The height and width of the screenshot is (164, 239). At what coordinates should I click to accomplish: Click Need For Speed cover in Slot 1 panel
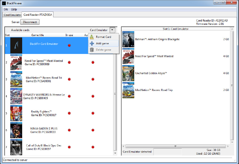(128, 56)
